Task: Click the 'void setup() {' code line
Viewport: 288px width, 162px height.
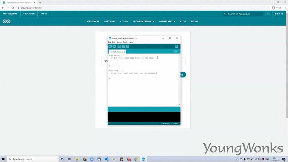Action: click(116, 55)
